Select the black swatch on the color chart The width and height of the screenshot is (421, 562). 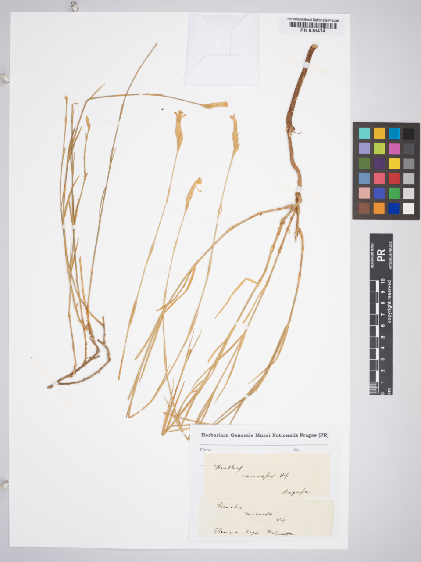pos(409,133)
